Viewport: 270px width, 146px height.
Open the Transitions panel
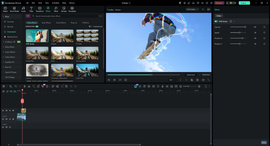pyautogui.click(x=40, y=9)
